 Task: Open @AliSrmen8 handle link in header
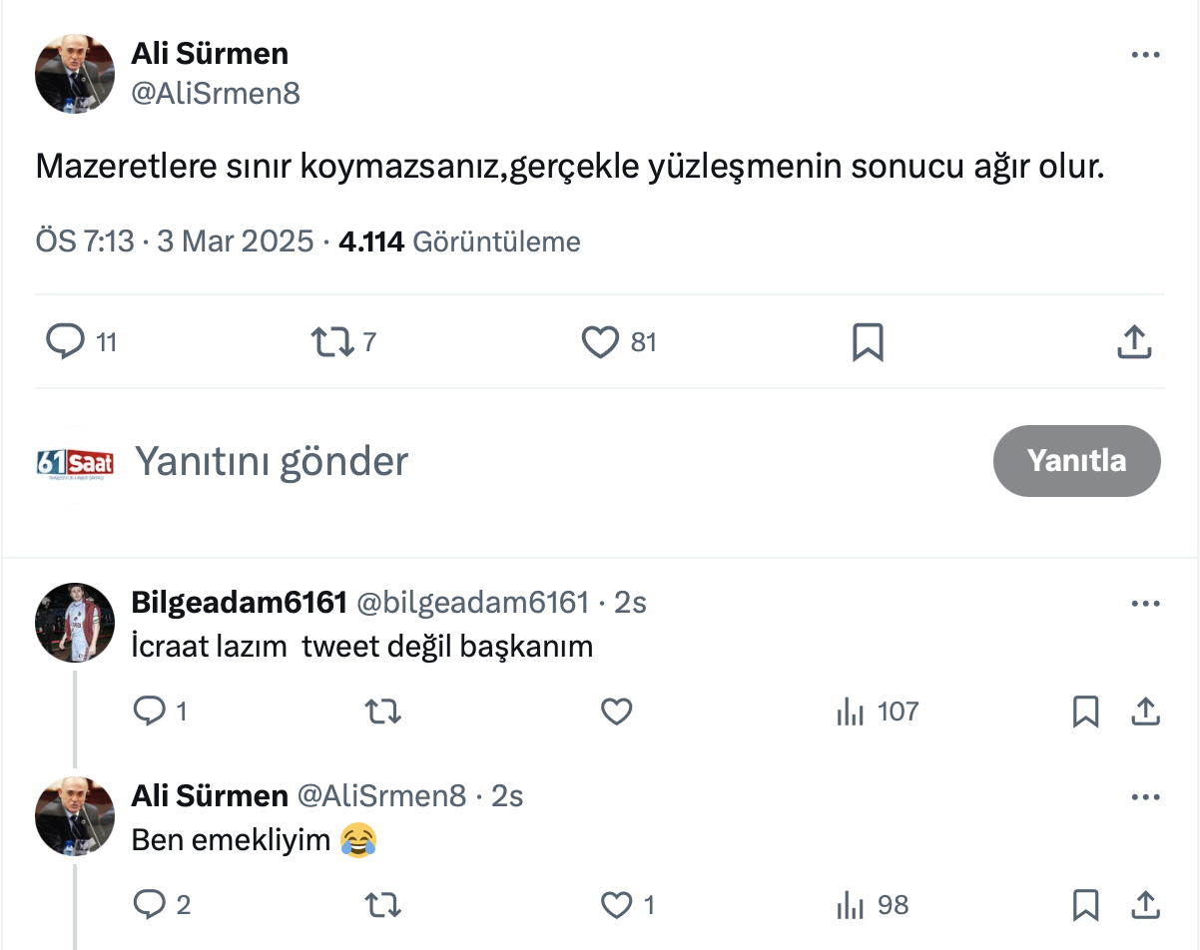[x=216, y=93]
